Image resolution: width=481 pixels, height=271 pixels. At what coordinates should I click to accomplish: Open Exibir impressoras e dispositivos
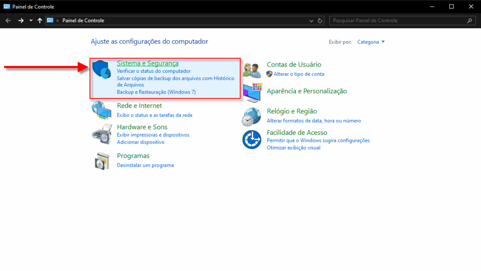coord(153,135)
